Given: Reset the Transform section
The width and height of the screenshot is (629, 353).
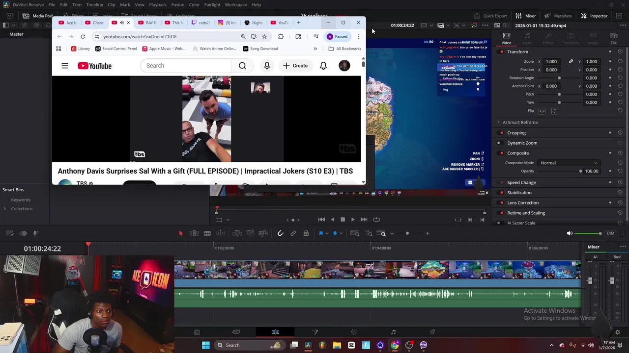Looking at the screenshot, I should click(x=620, y=52).
